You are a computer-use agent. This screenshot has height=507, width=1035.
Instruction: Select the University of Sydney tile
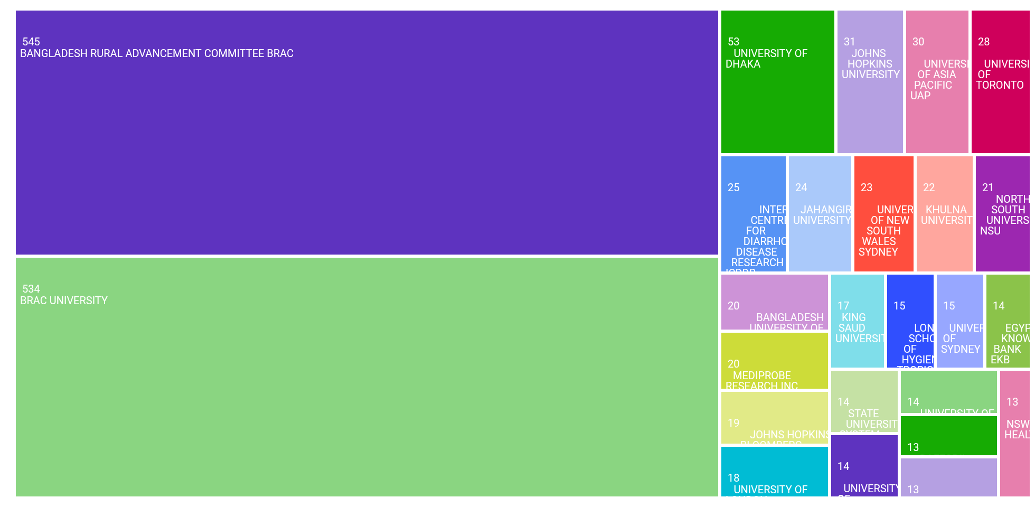tap(960, 321)
